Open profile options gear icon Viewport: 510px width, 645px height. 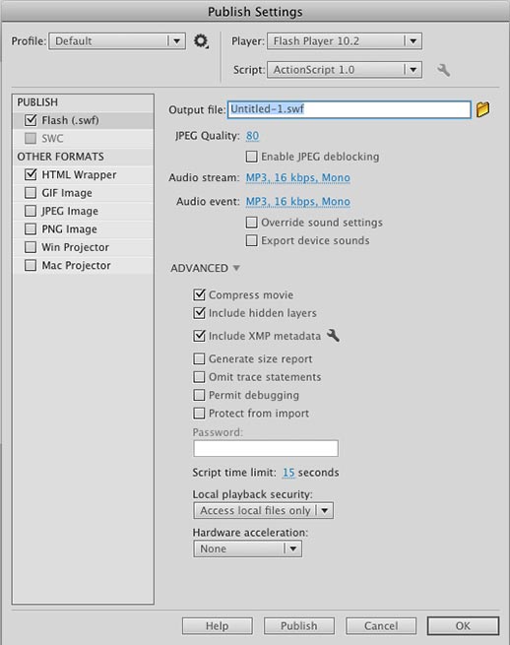point(201,41)
